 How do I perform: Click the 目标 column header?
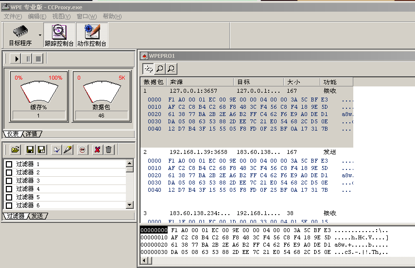coord(259,82)
